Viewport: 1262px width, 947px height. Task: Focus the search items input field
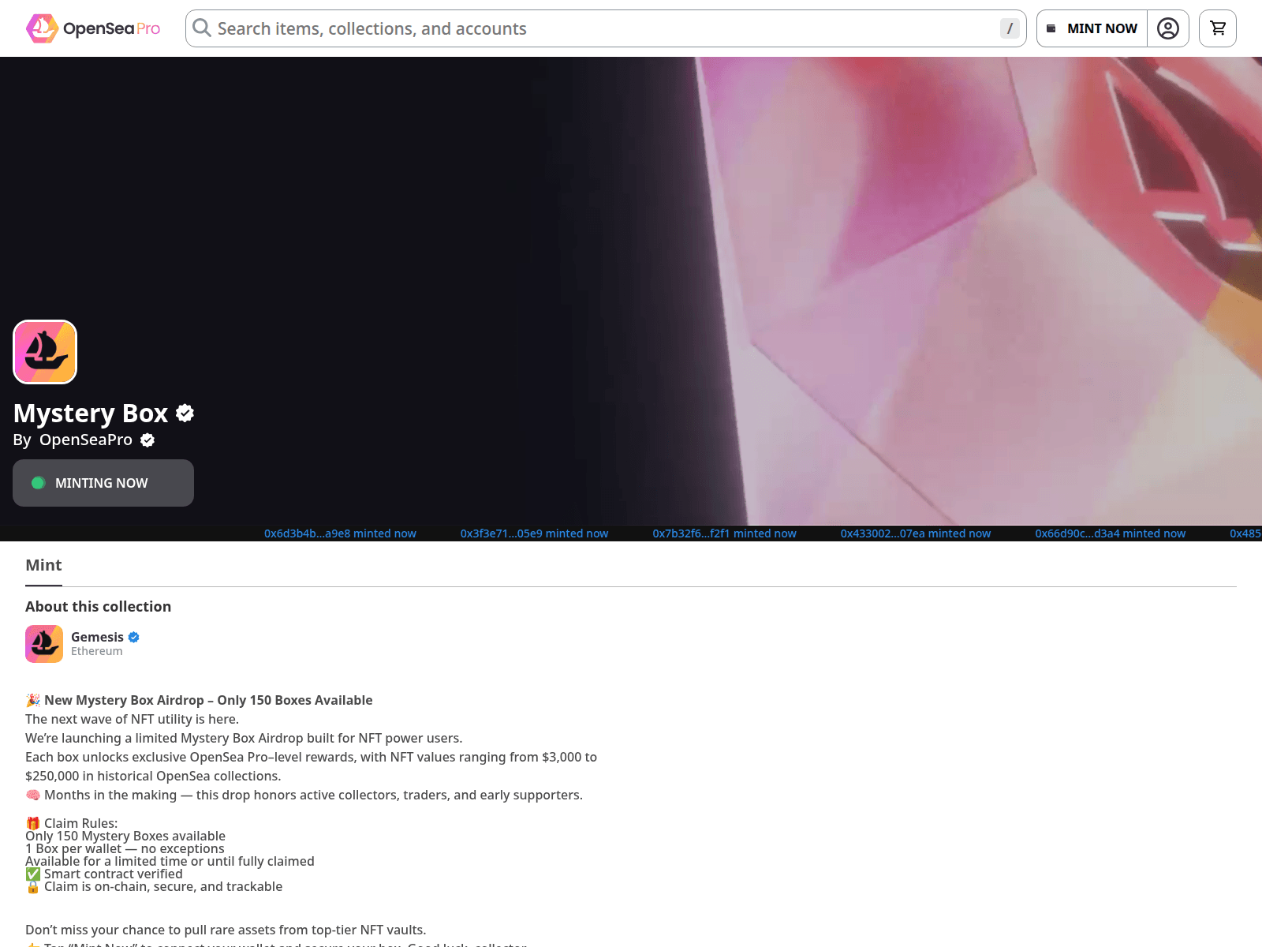pyautogui.click(x=605, y=28)
